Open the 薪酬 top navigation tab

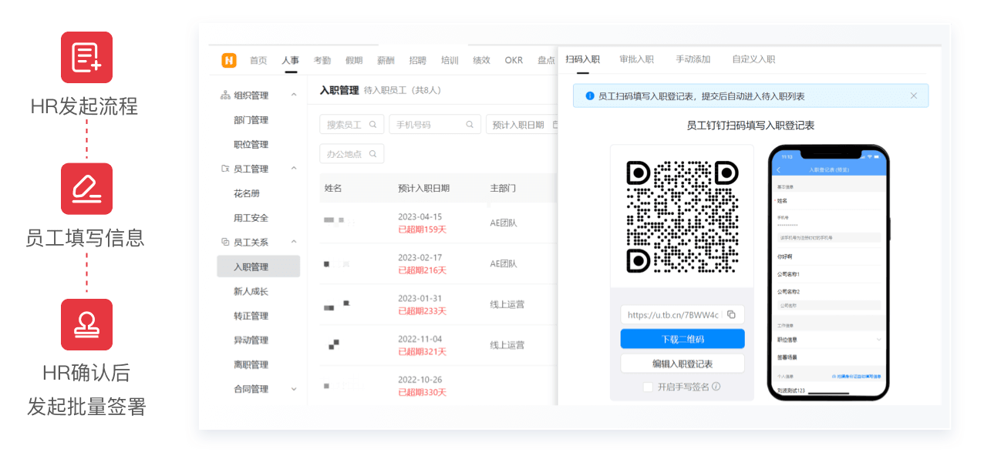pyautogui.click(x=386, y=60)
